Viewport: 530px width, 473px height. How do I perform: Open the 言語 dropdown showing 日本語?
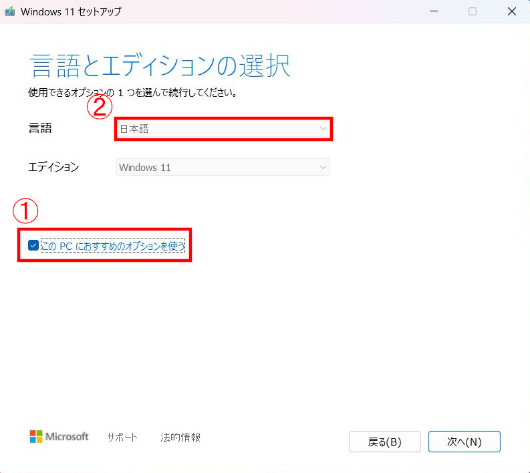click(x=223, y=129)
